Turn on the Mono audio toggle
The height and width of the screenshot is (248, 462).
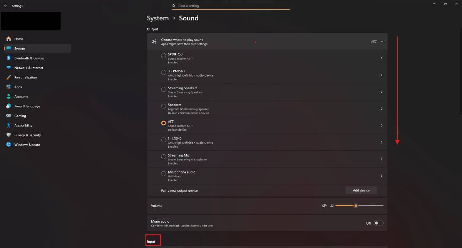(x=378, y=223)
